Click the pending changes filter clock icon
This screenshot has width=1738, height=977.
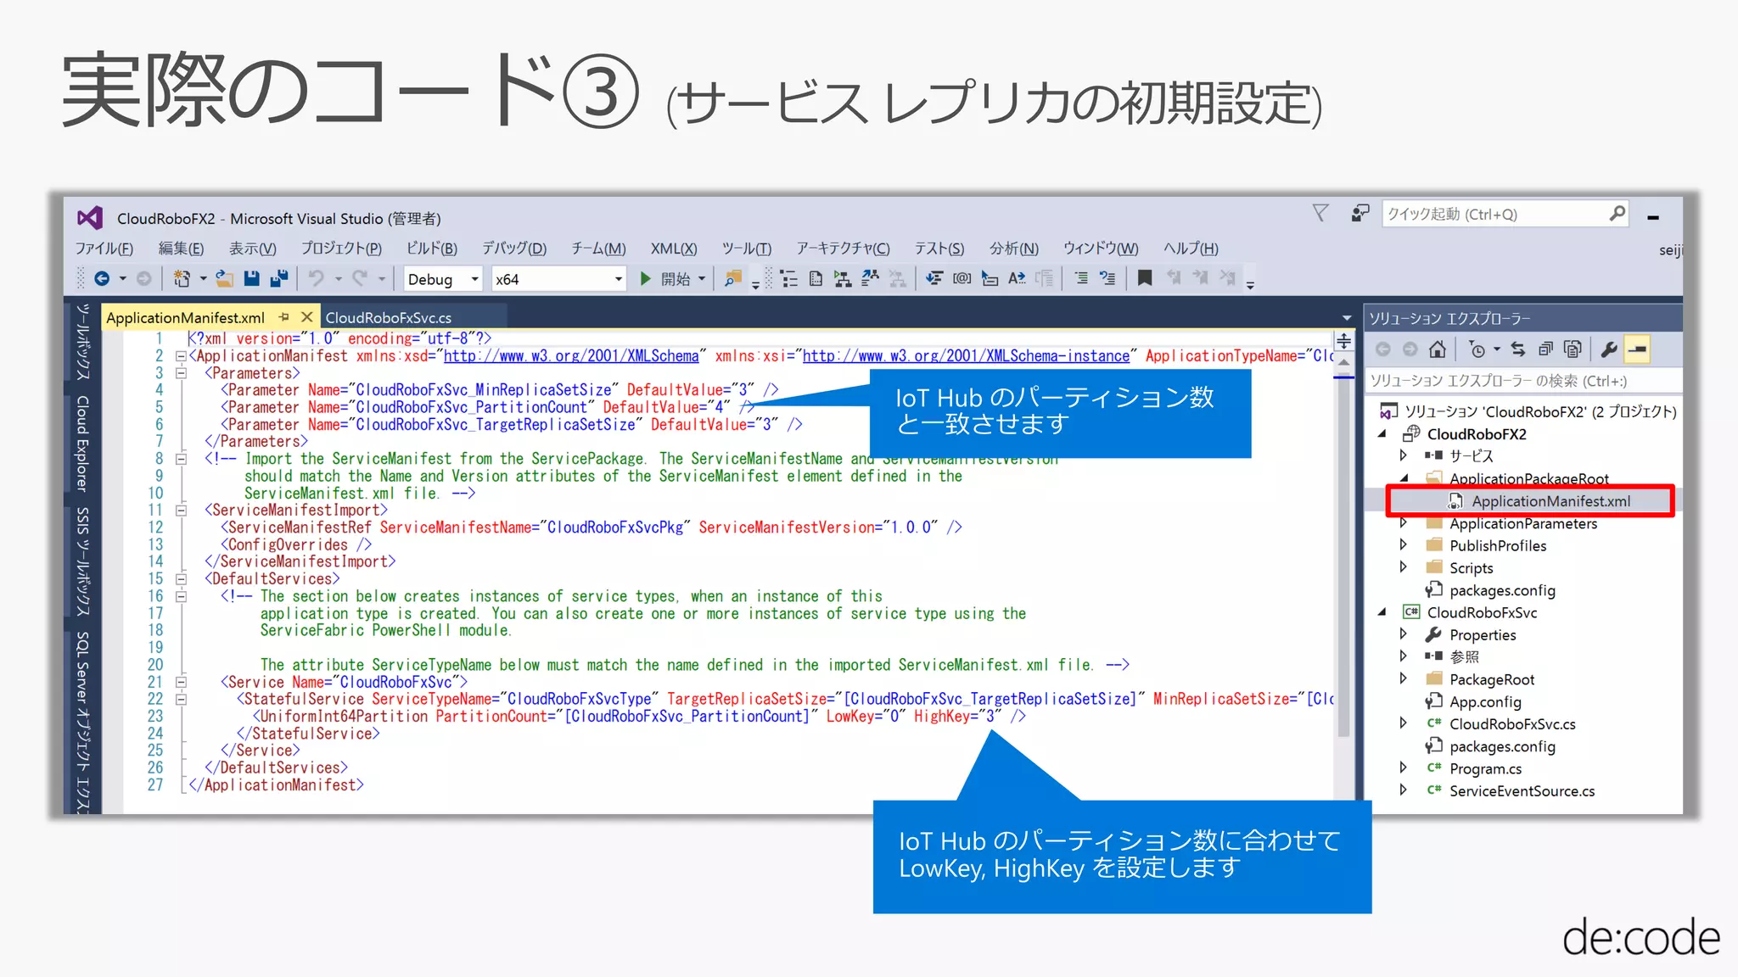pyautogui.click(x=1477, y=349)
